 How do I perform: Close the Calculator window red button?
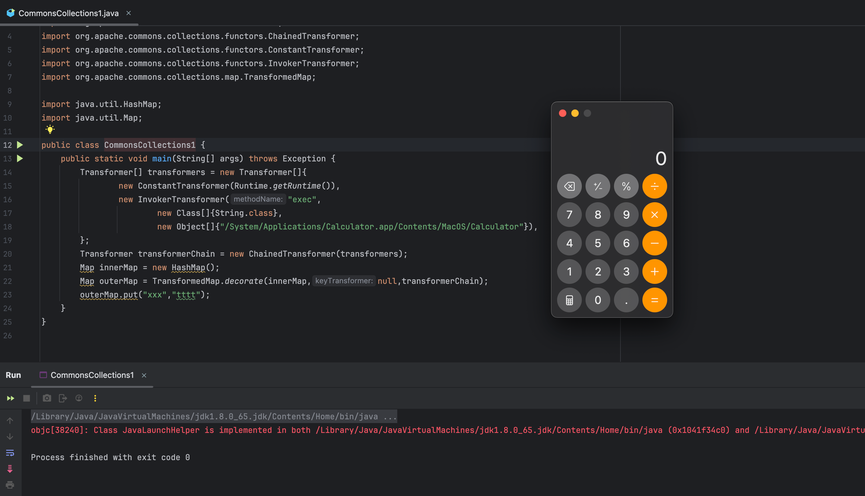coord(563,113)
